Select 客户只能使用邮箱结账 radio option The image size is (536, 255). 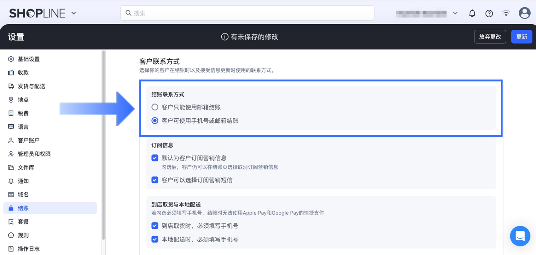coord(155,107)
